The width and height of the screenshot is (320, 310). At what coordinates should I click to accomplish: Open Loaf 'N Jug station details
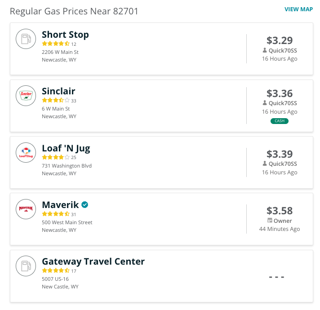pos(66,148)
